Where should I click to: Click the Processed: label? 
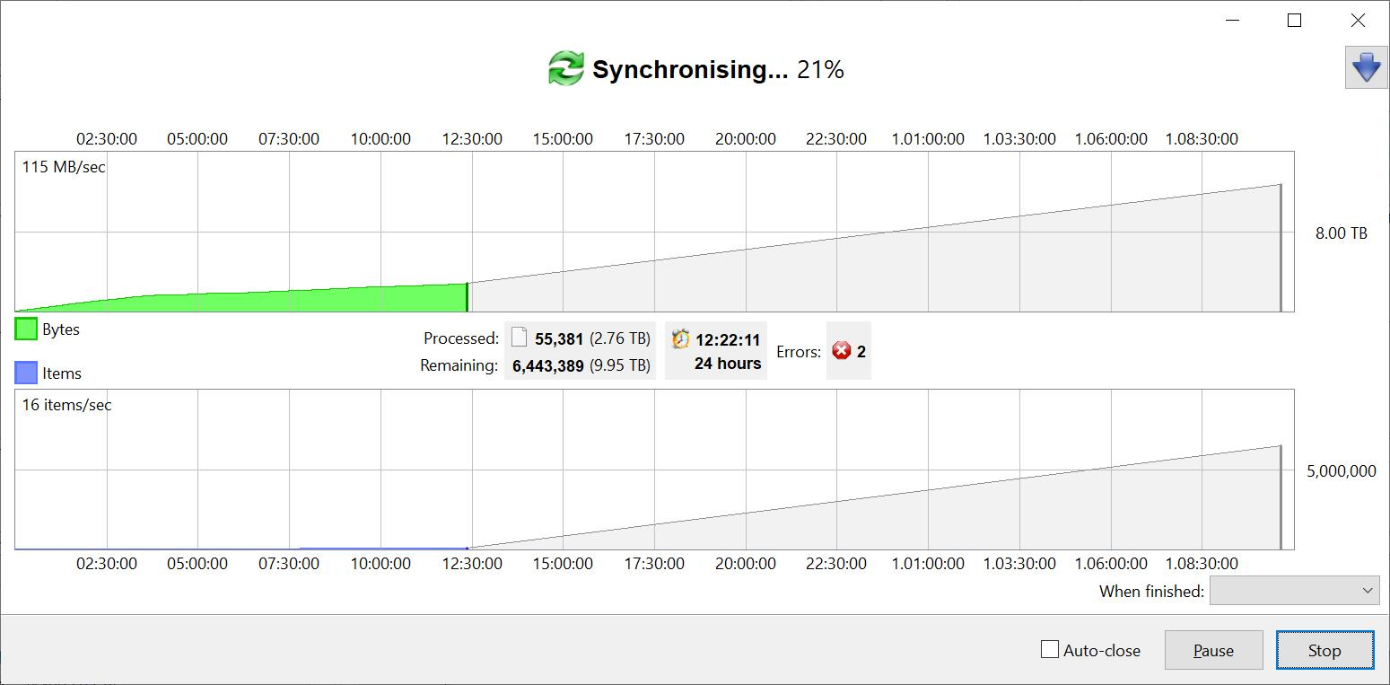click(x=461, y=338)
